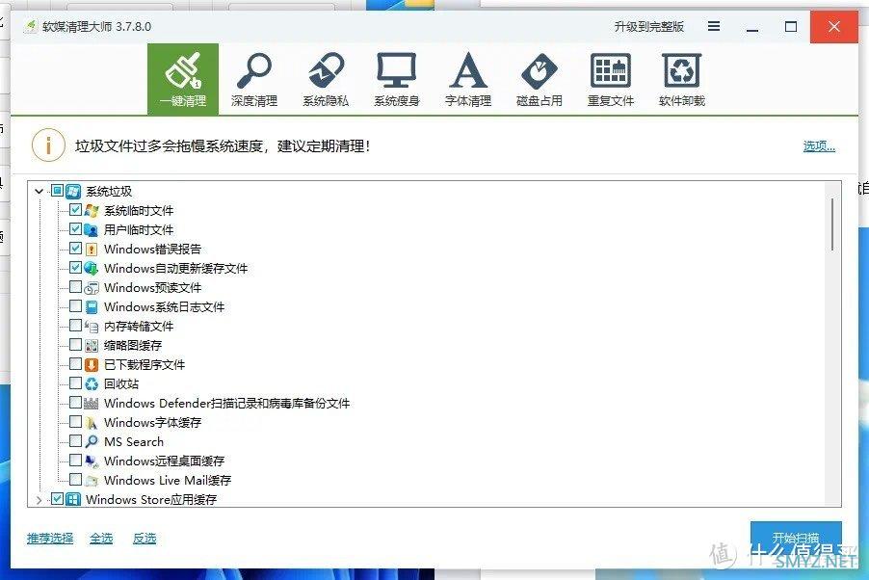Check the Windows字体缓存 checkbox

75,421
